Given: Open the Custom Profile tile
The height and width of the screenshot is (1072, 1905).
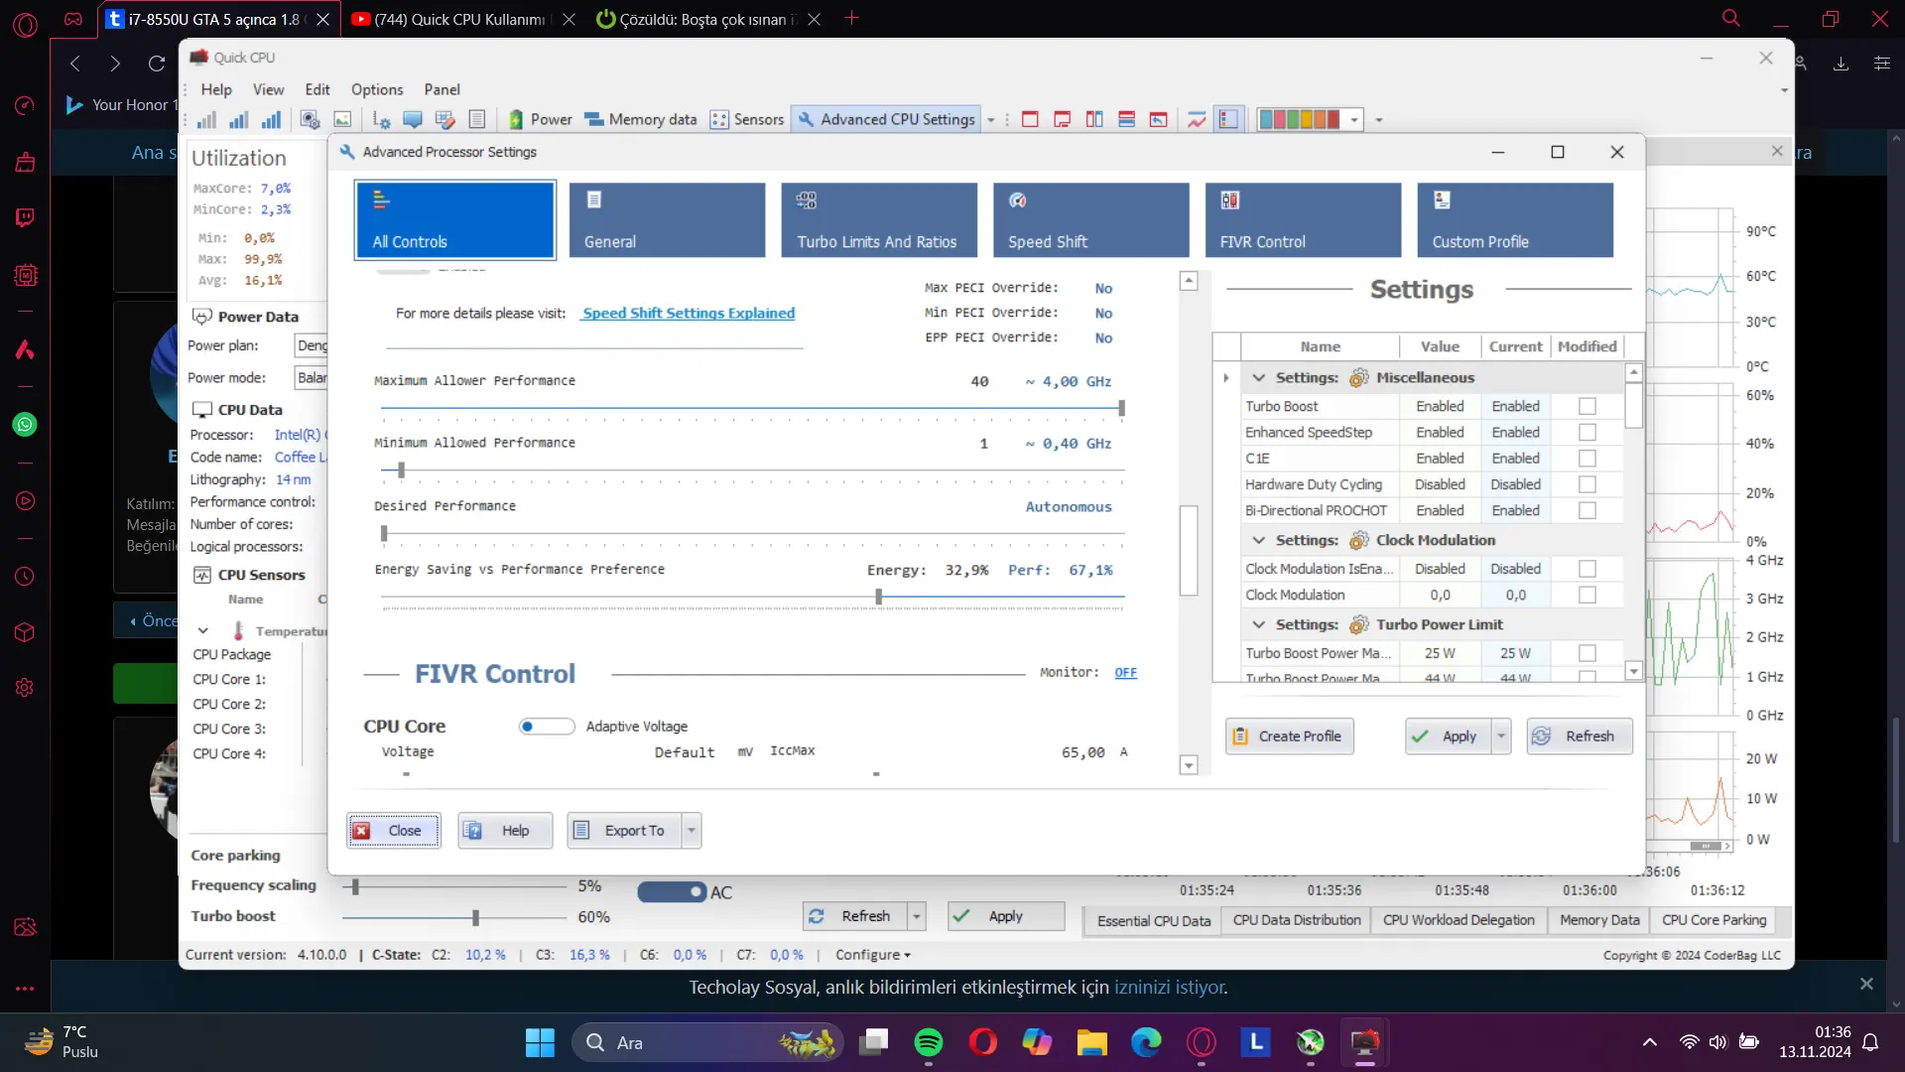Looking at the screenshot, I should click(1515, 220).
